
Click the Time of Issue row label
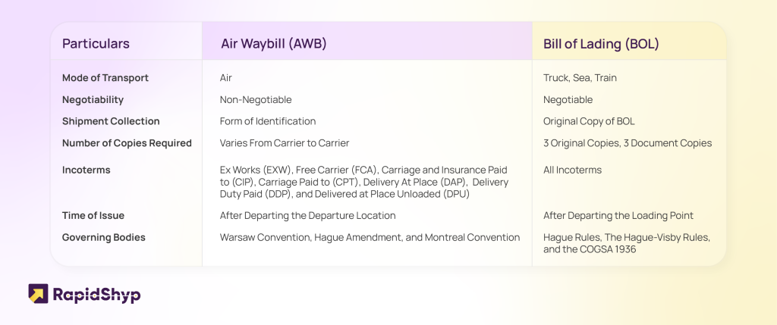(93, 215)
